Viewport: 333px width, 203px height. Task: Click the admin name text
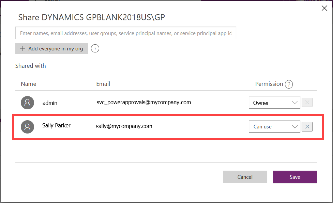point(50,103)
